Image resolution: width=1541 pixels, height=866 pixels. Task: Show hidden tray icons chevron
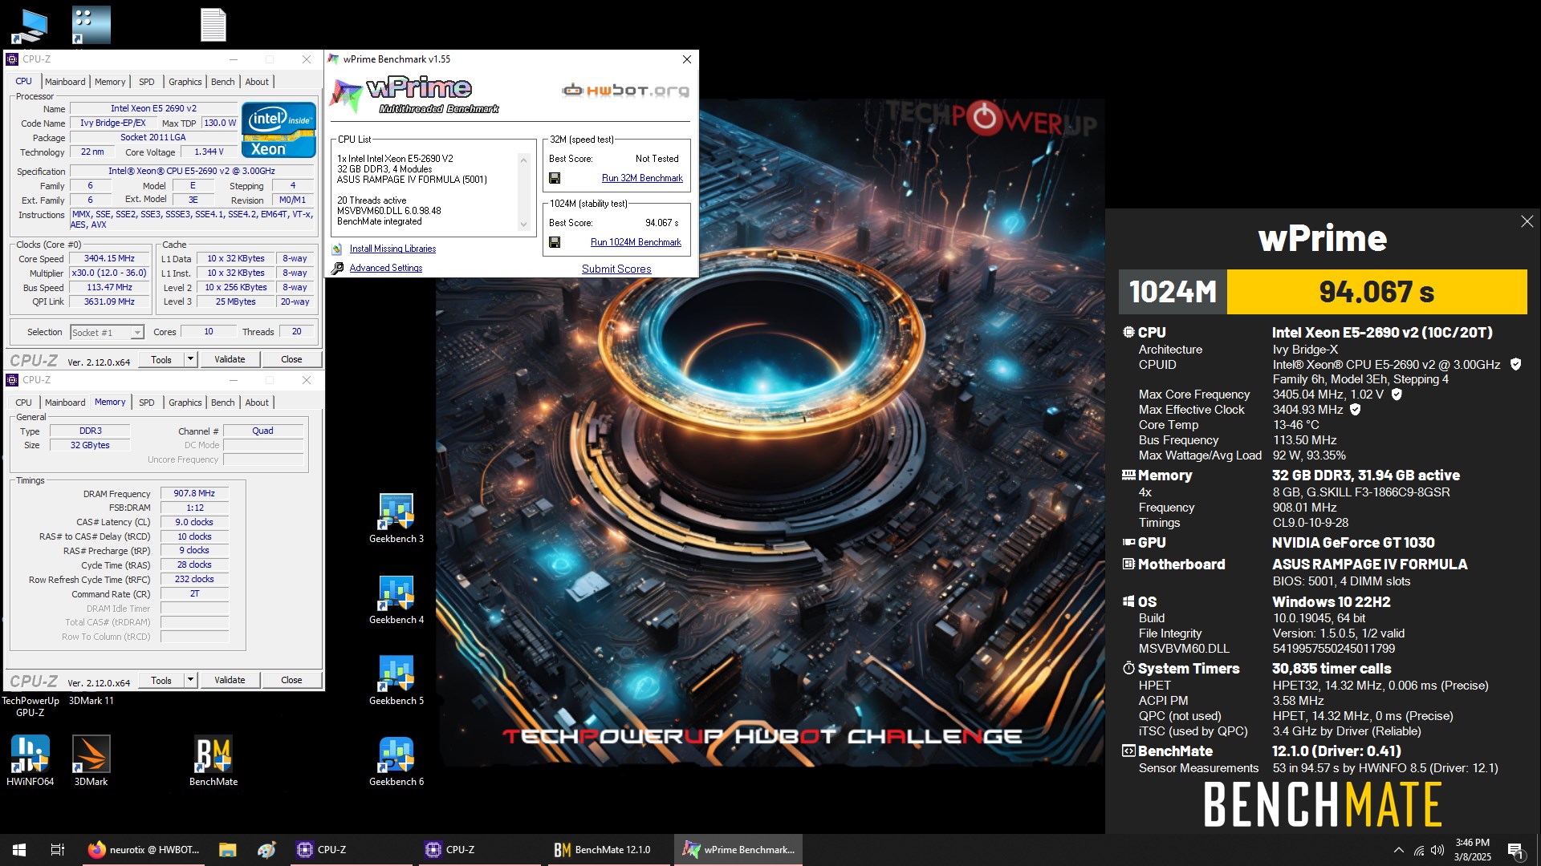click(1399, 850)
